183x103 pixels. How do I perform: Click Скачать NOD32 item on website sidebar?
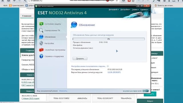(x=28, y=65)
